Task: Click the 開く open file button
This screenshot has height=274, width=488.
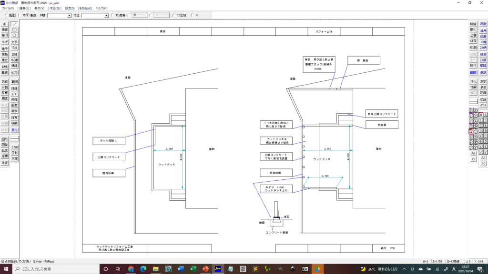Action: click(x=473, y=29)
